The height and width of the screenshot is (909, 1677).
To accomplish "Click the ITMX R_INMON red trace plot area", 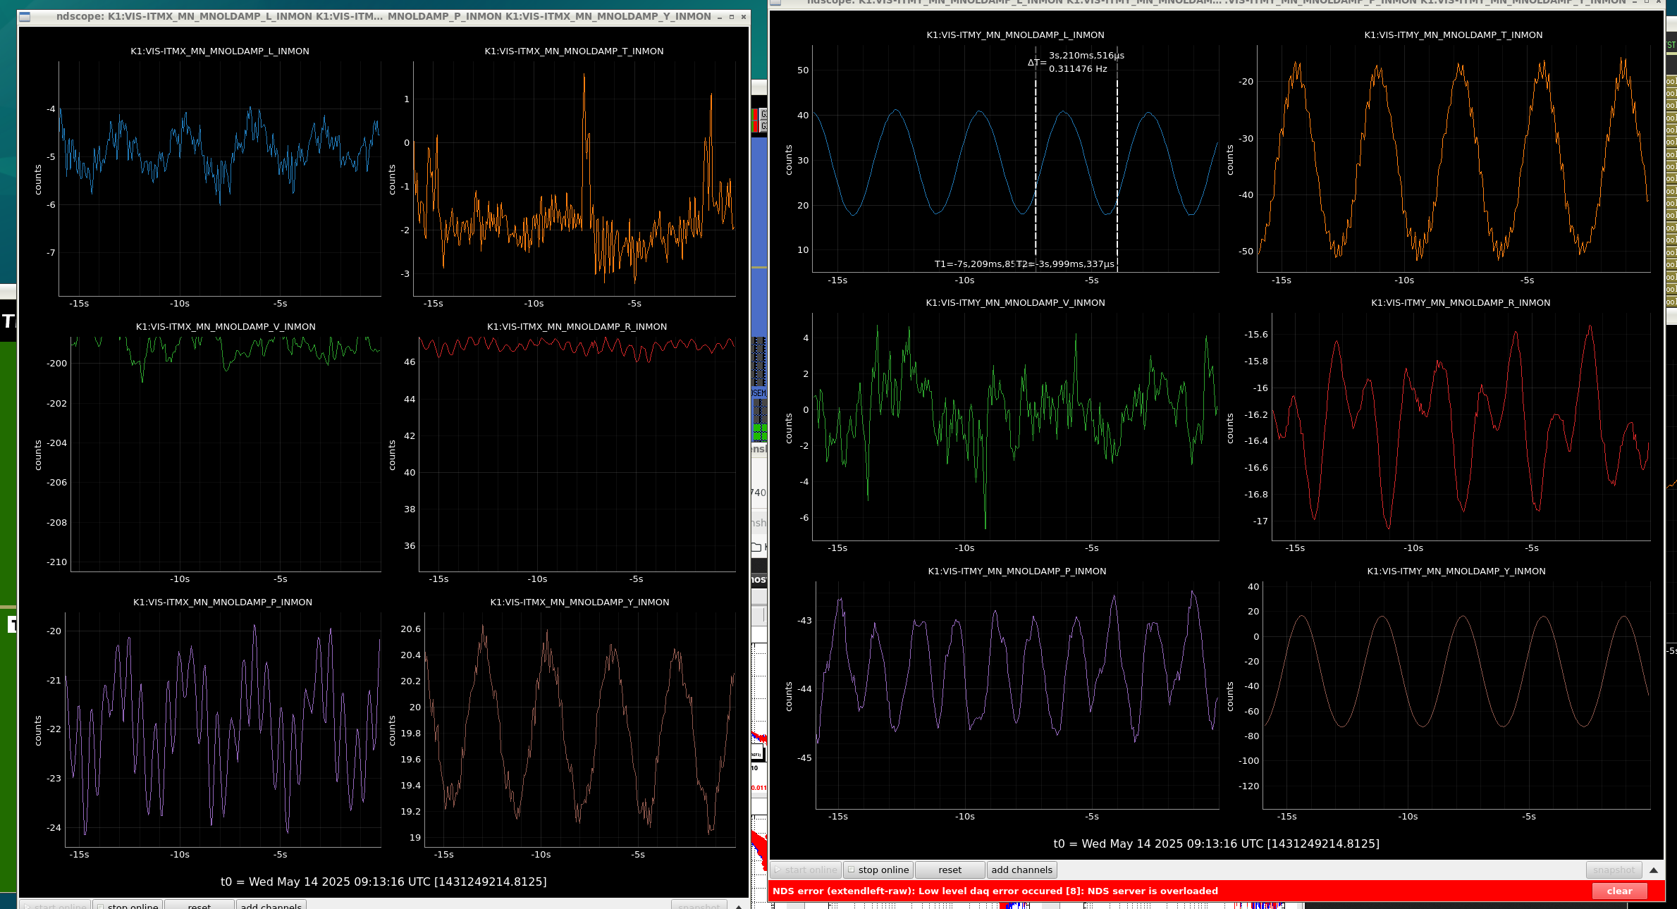I will 577,455.
